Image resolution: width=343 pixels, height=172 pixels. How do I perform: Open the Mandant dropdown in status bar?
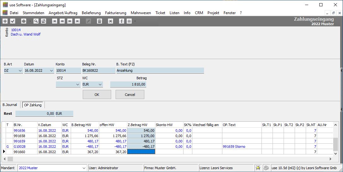84,168
